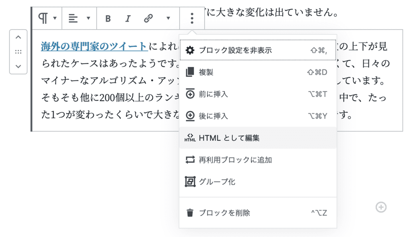Click the trash icon next to ブロックを削除
This screenshot has height=237, width=411.
tap(189, 213)
